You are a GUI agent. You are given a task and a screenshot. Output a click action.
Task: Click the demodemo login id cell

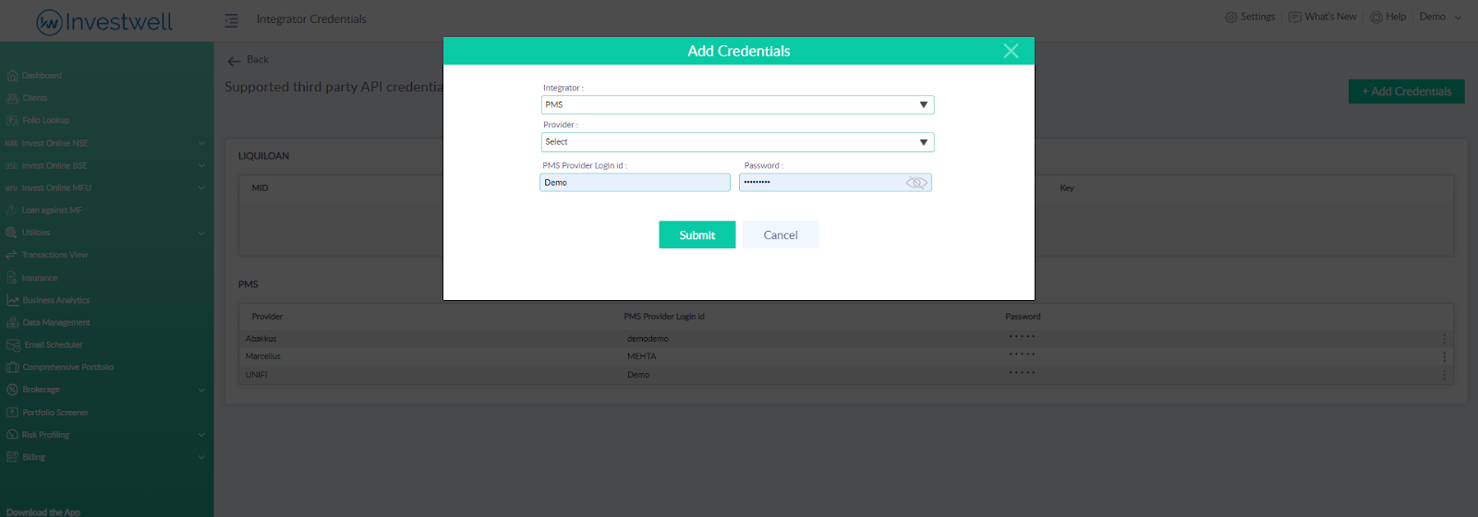click(648, 339)
